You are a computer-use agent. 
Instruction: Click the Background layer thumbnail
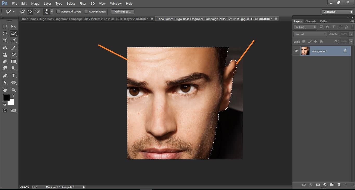[305, 51]
